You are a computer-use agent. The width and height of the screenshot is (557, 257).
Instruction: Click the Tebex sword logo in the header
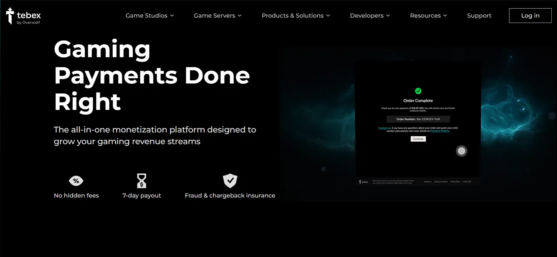[9, 16]
